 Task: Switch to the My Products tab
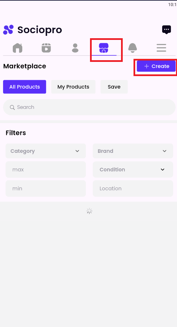73,87
